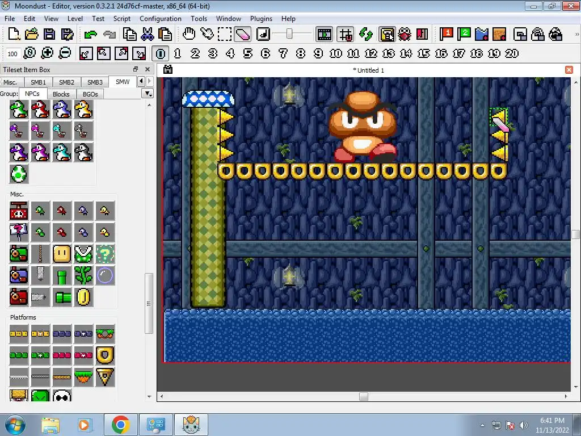
Task: Undo the last action
Action: (x=90, y=34)
